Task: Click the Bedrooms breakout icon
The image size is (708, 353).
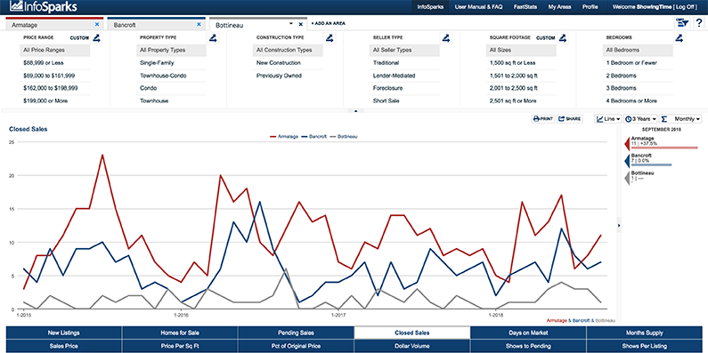Action: pos(680,38)
